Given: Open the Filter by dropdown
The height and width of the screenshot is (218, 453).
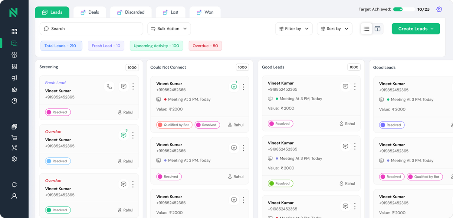Looking at the screenshot, I should 294,29.
